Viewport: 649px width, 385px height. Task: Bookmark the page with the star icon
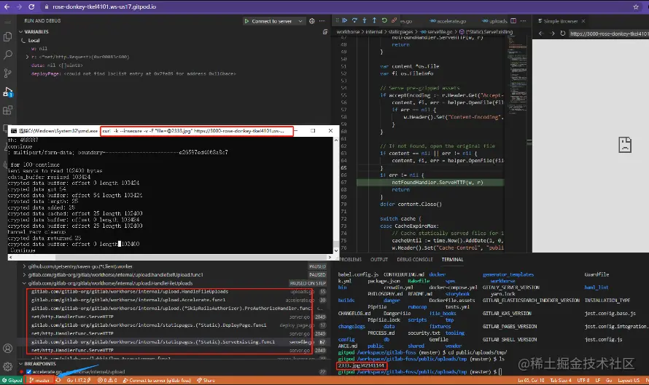pos(636,7)
